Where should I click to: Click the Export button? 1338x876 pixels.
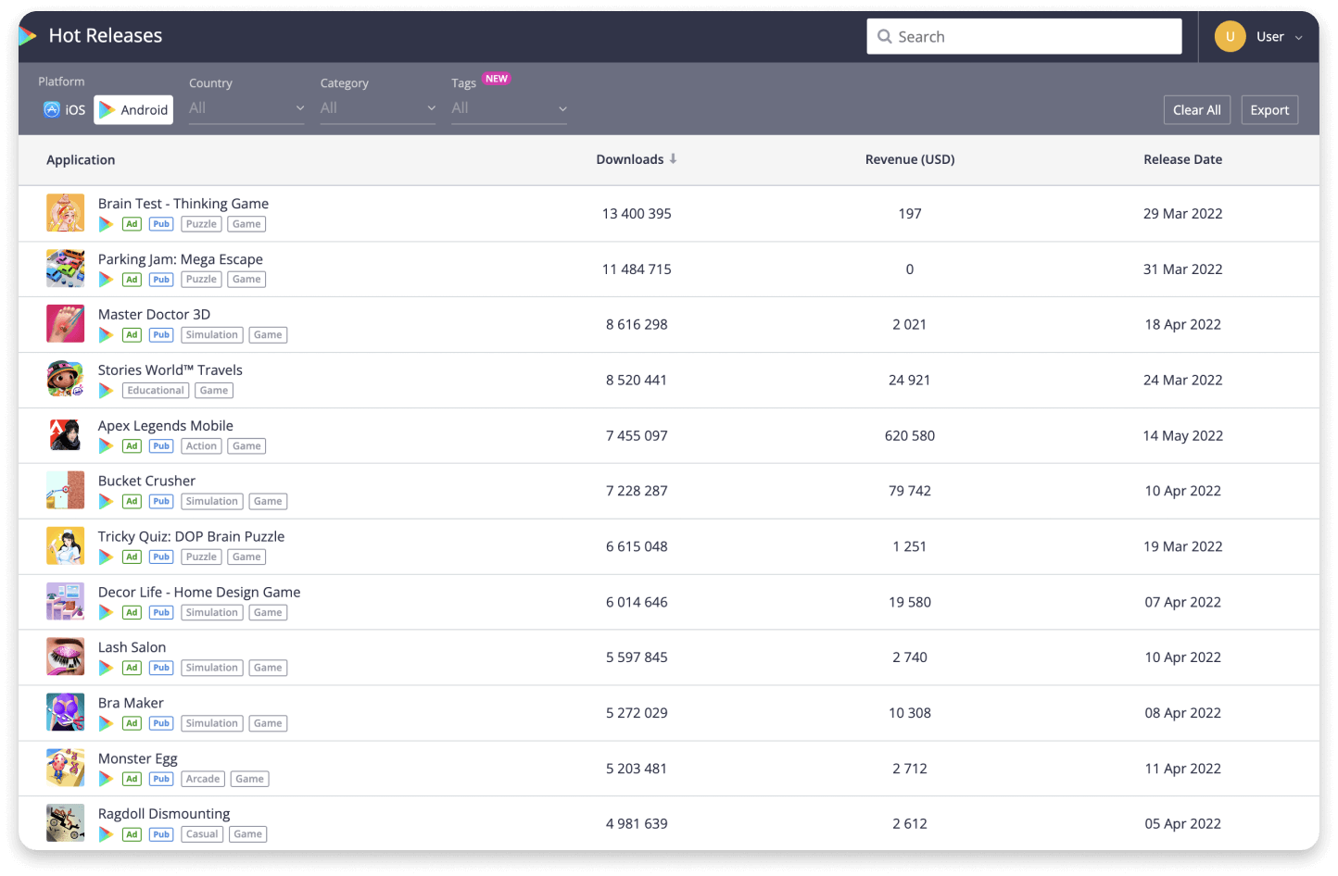pos(1269,109)
